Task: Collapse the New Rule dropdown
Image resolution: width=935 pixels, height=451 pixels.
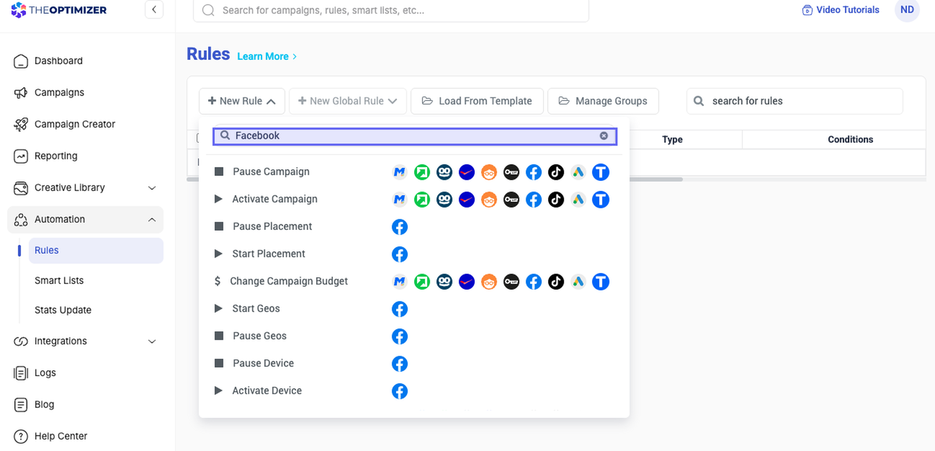Action: click(x=242, y=102)
